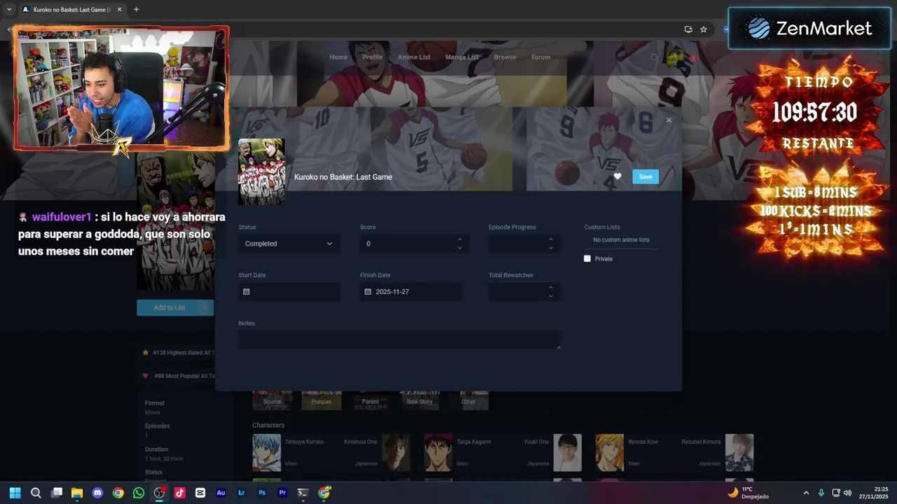Click the heart favourite icon beside Save
Viewport: 897px width, 504px height.
(x=617, y=176)
